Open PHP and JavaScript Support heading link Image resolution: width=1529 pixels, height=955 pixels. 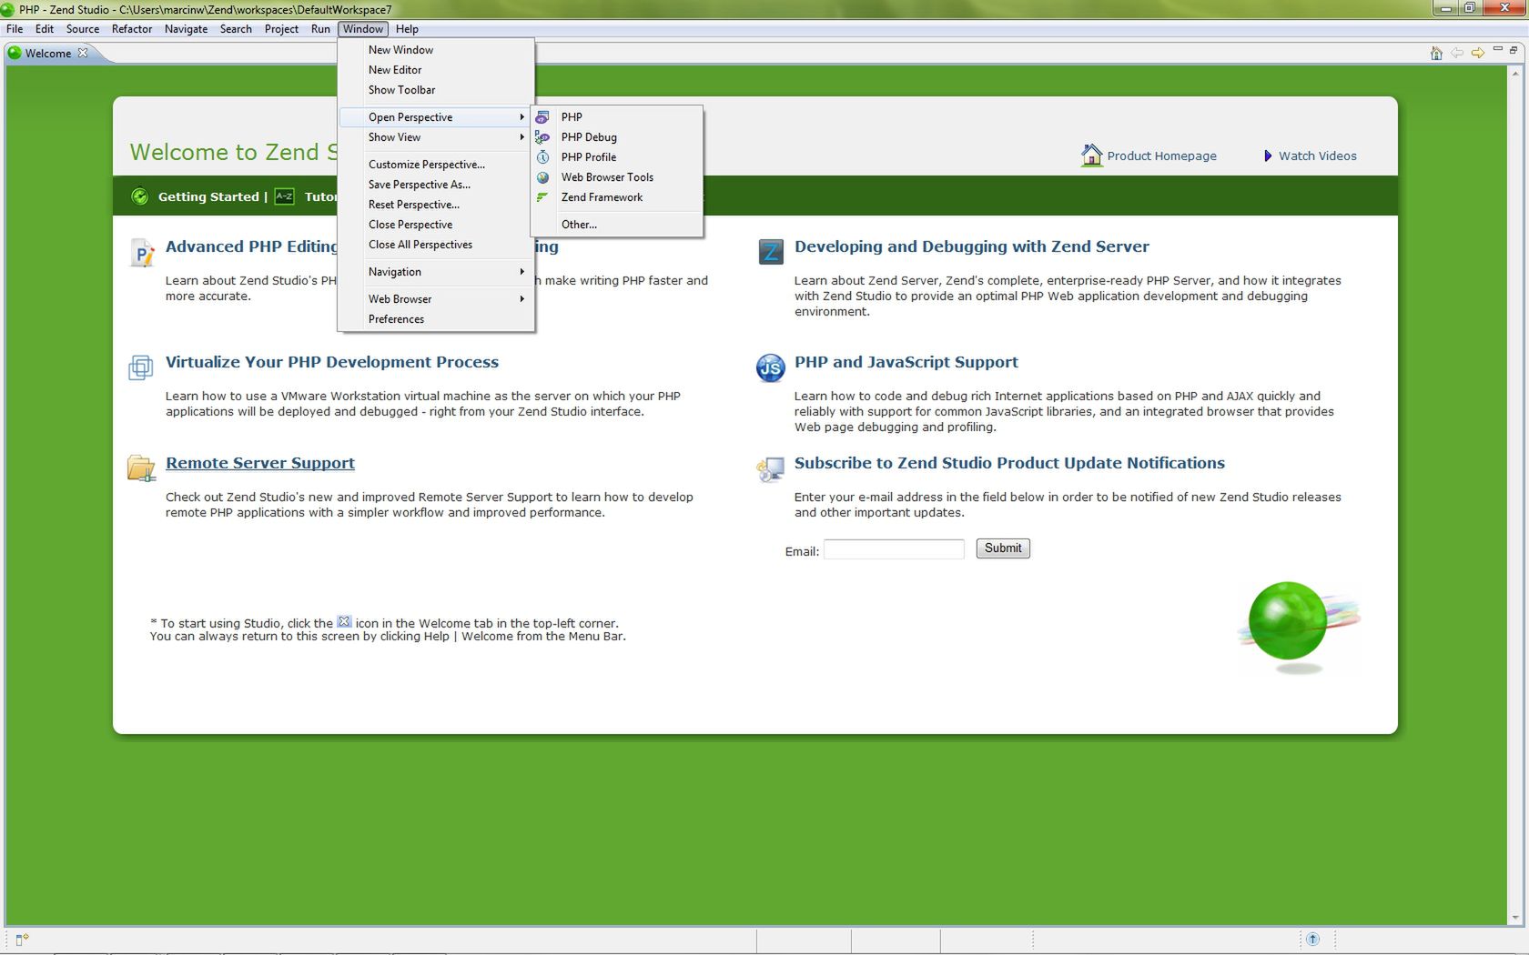(906, 362)
